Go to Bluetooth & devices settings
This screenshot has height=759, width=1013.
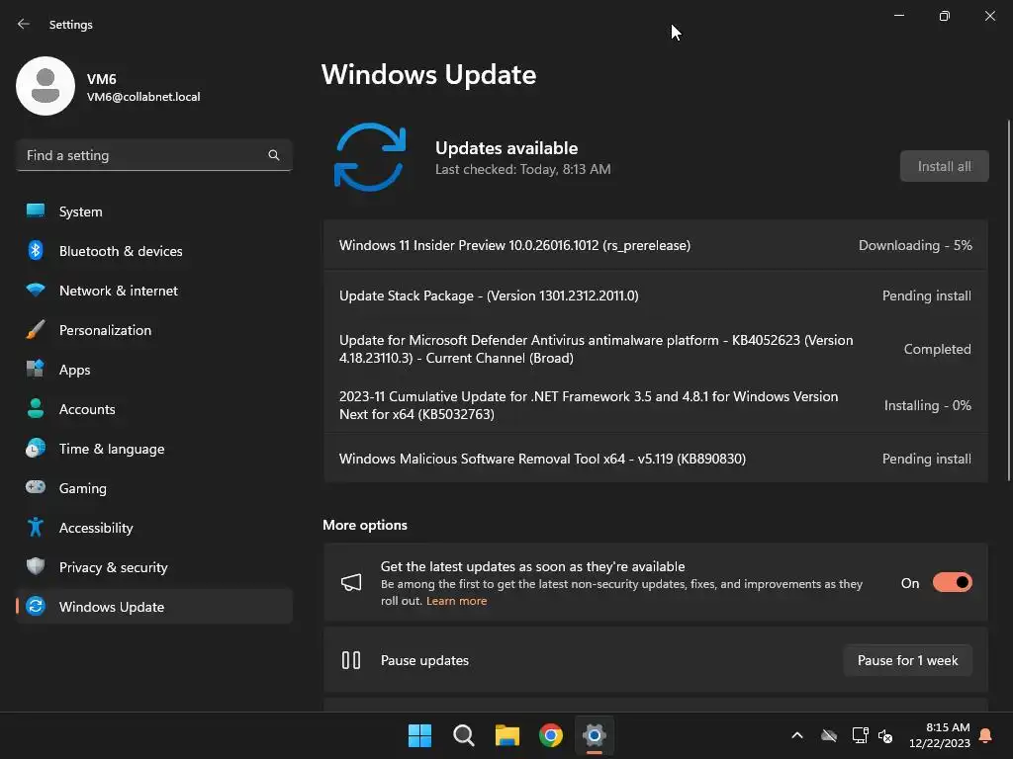coord(154,250)
